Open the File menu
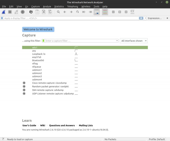Image resolution: width=170 pixels, height=141 pixels. (x=4, y=6)
